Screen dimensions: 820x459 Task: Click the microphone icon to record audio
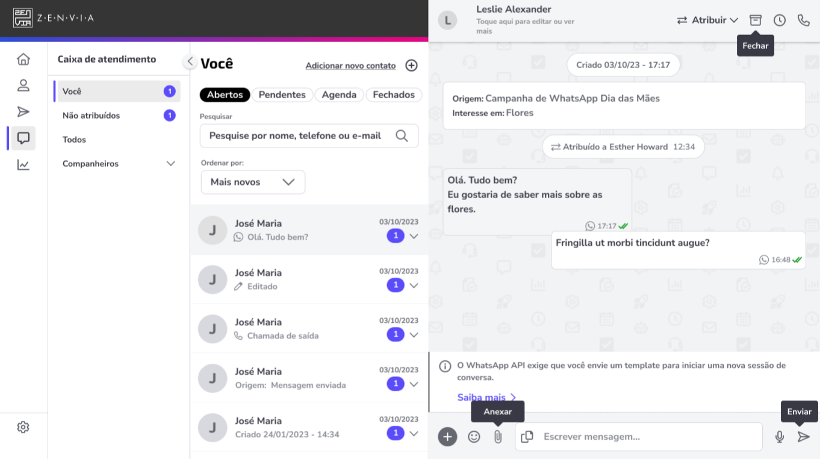(x=780, y=437)
